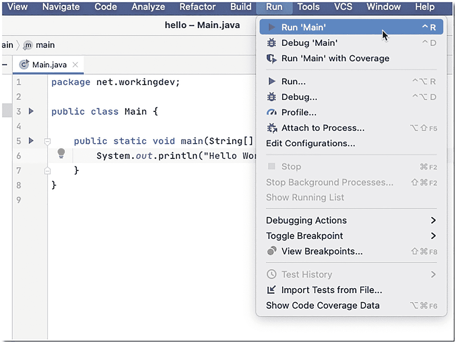This screenshot has height=343, width=456.
Task: Click the play icon beside Run 'Main'
Action: click(x=271, y=27)
